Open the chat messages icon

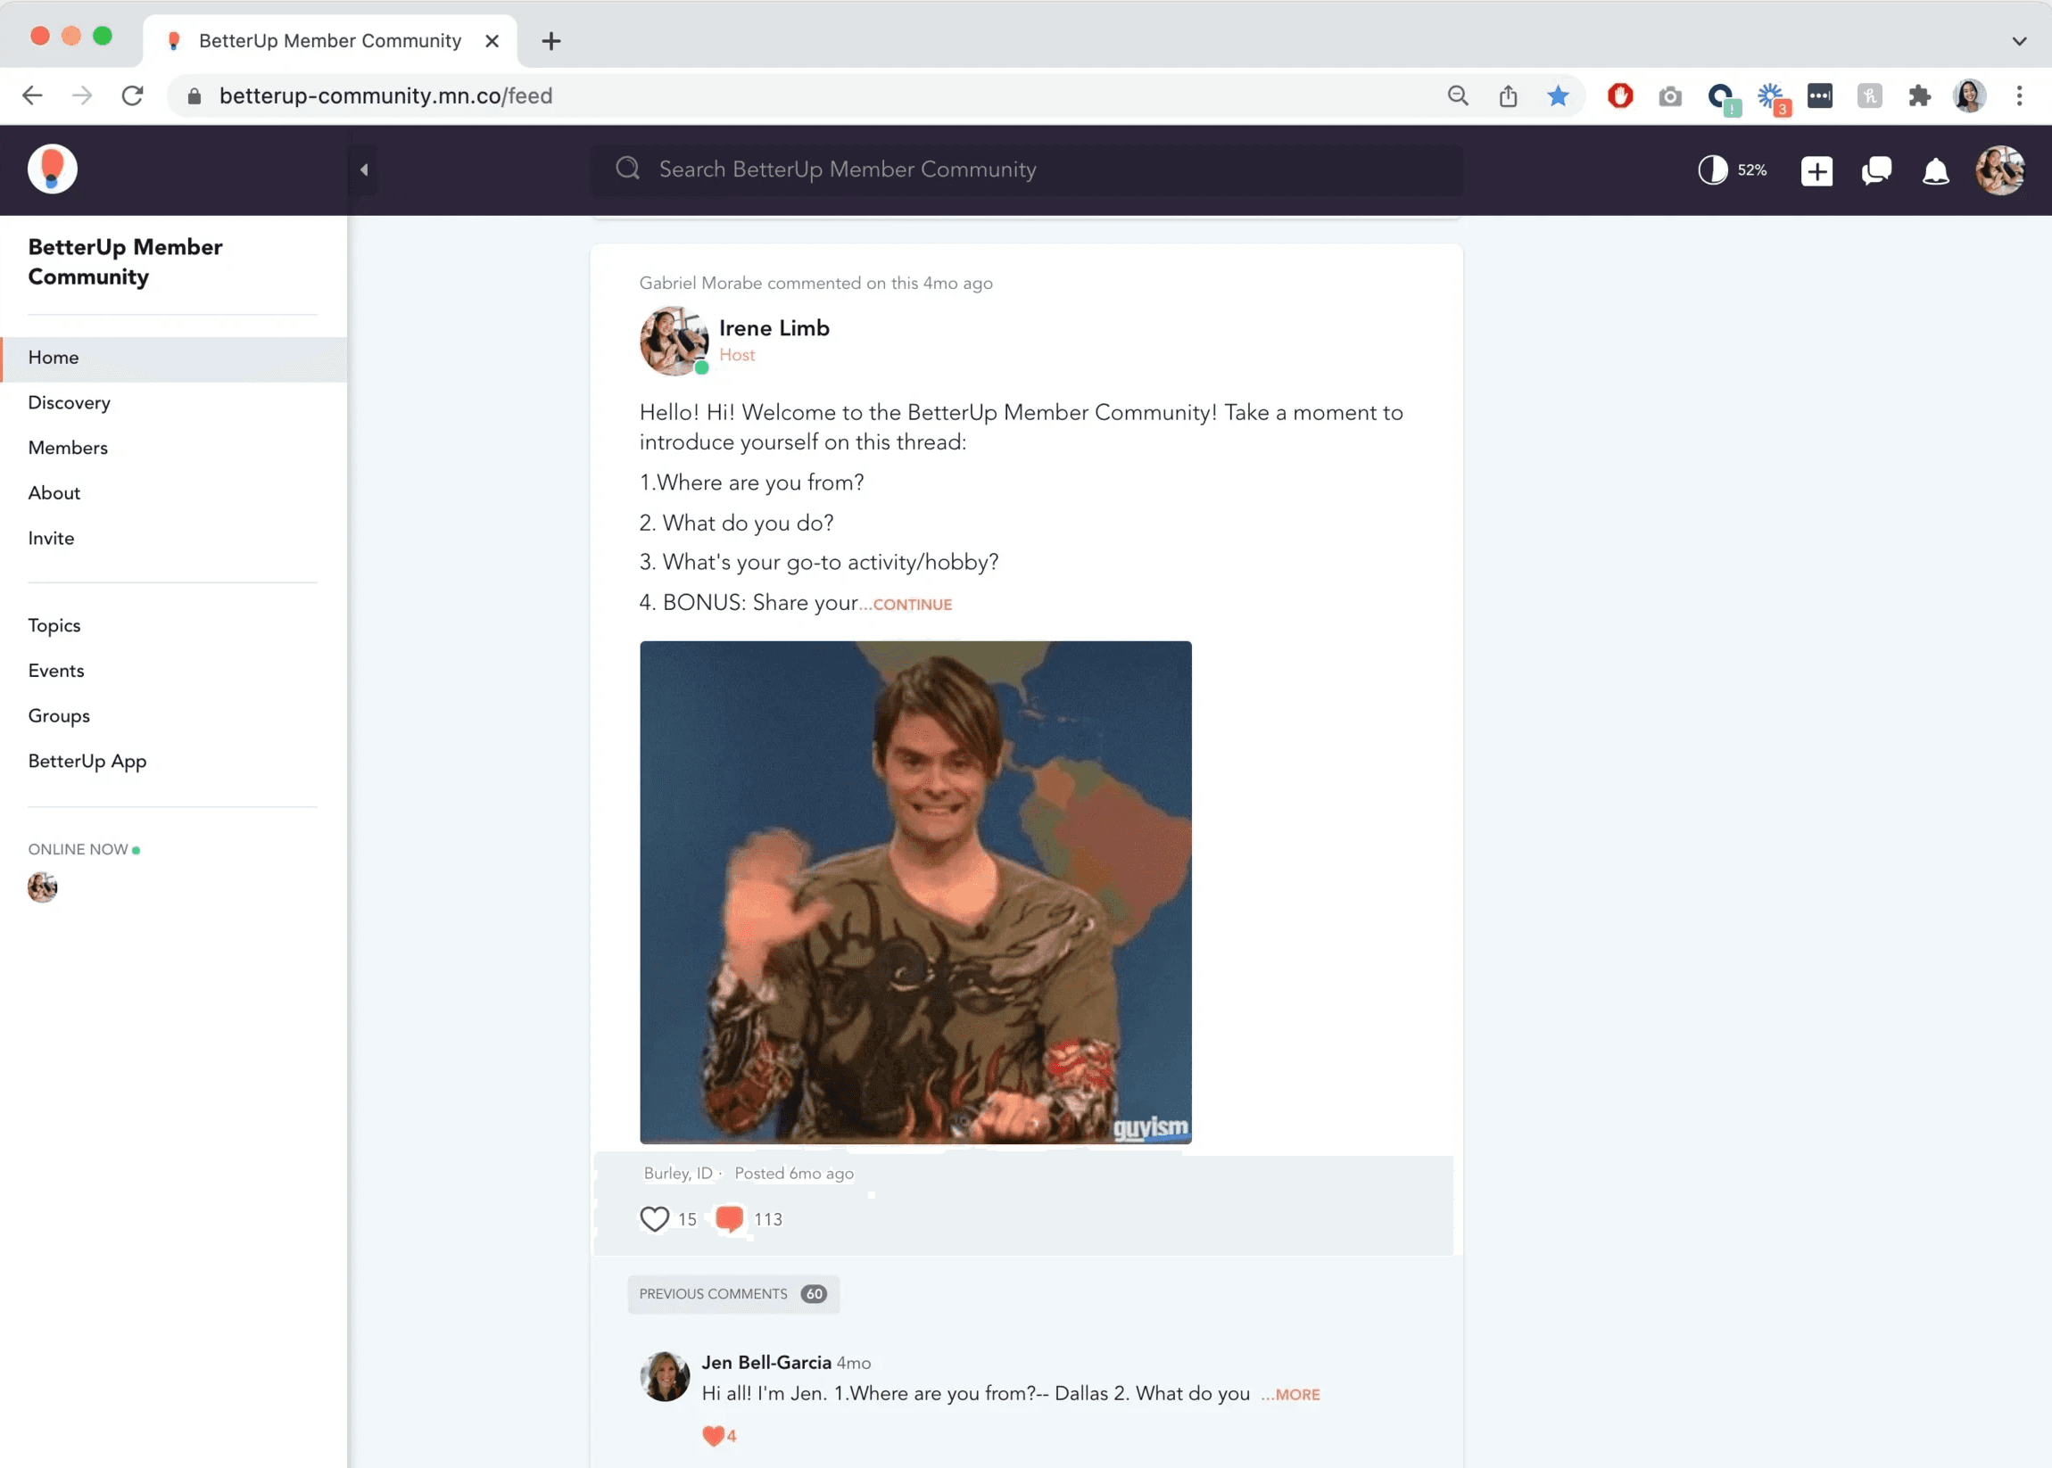[1876, 171]
